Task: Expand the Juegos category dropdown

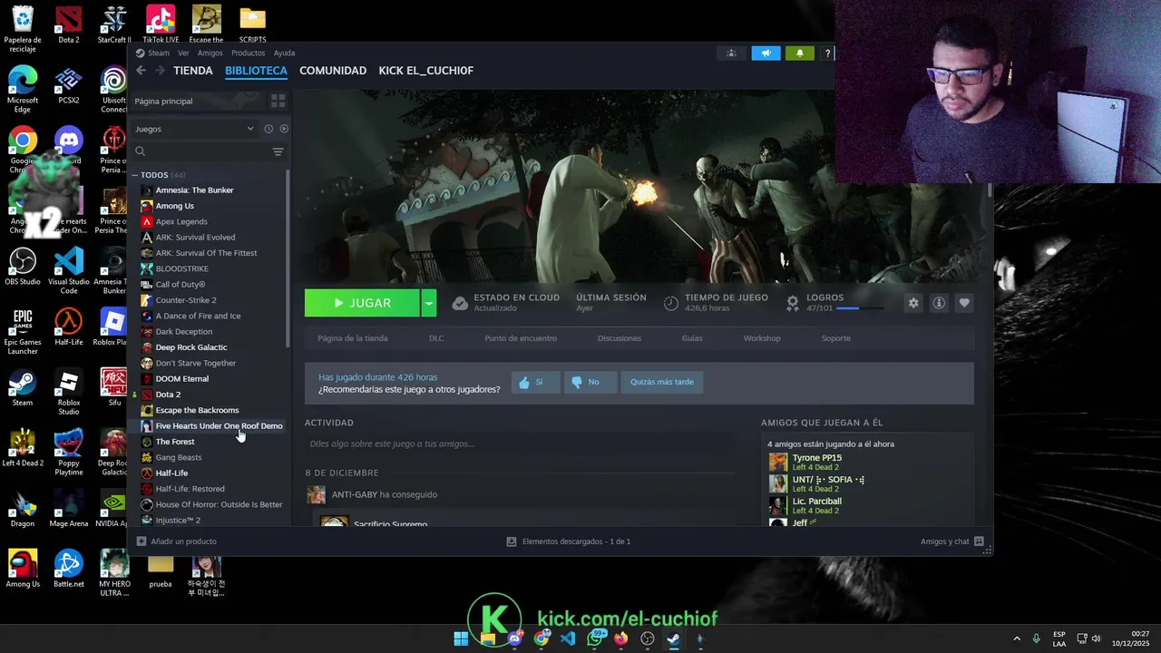Action: (195, 129)
